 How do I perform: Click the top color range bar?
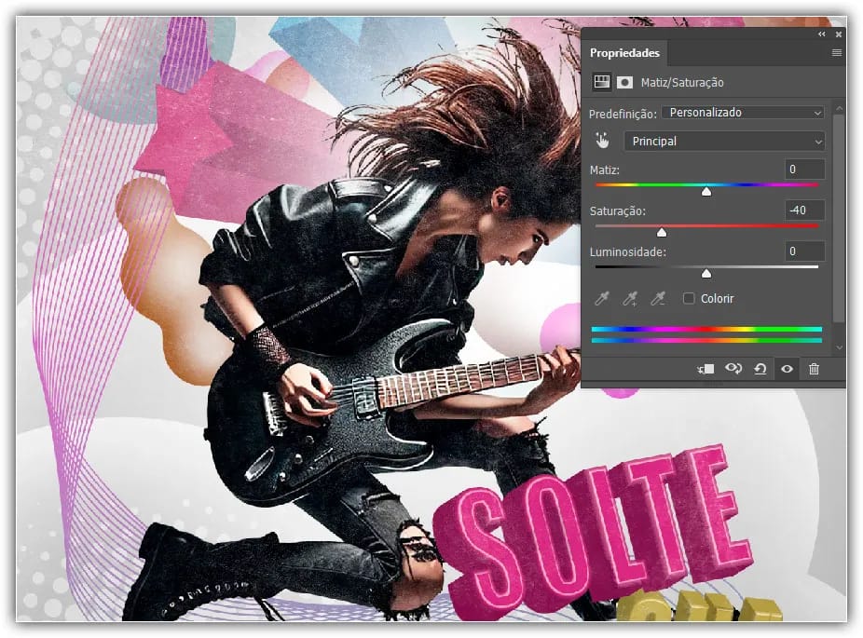[x=706, y=330]
